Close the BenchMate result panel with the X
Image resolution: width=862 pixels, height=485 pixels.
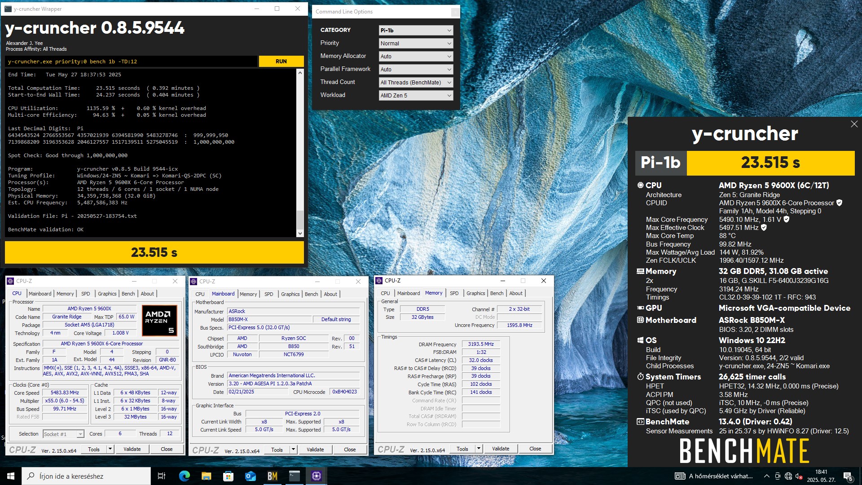pyautogui.click(x=854, y=124)
